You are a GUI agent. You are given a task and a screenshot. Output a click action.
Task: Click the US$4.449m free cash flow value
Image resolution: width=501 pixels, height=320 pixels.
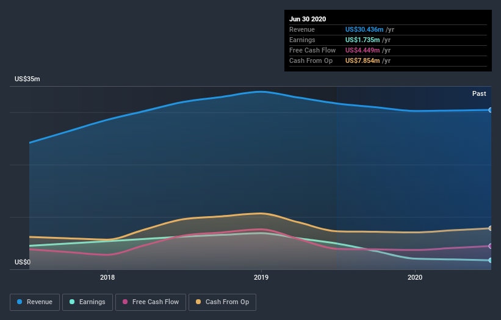[x=362, y=50]
